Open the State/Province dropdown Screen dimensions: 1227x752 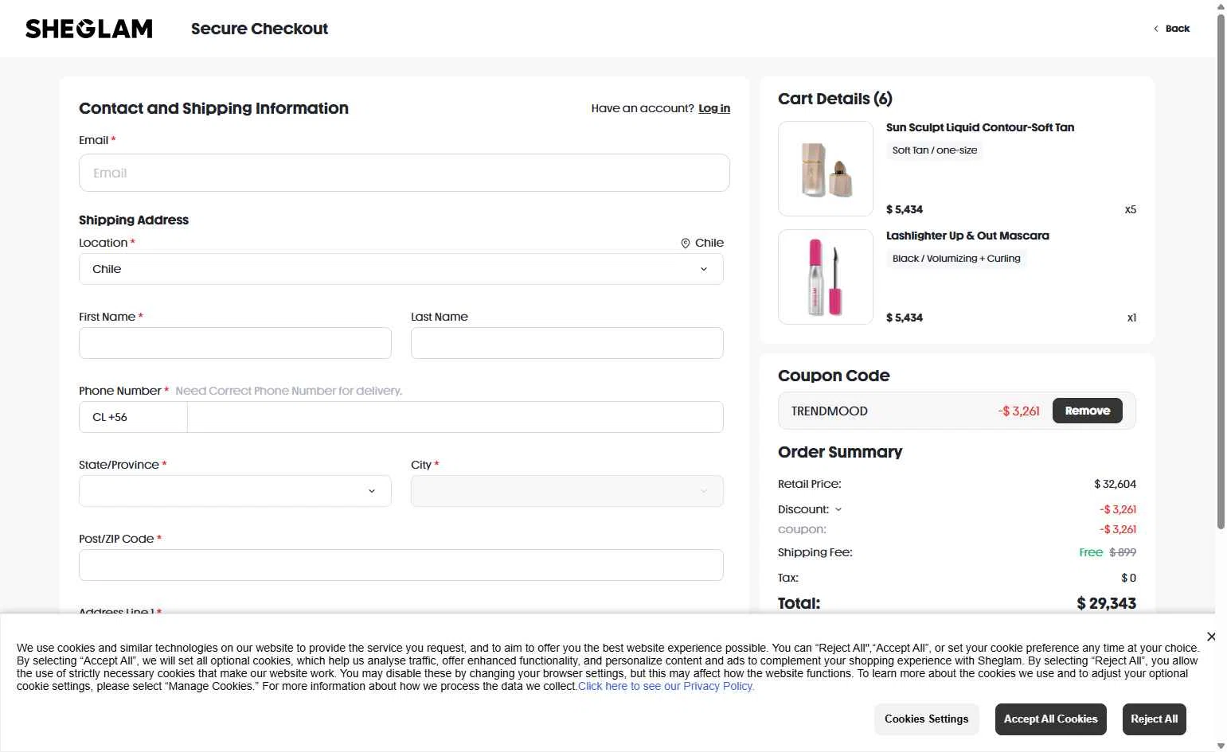point(235,491)
